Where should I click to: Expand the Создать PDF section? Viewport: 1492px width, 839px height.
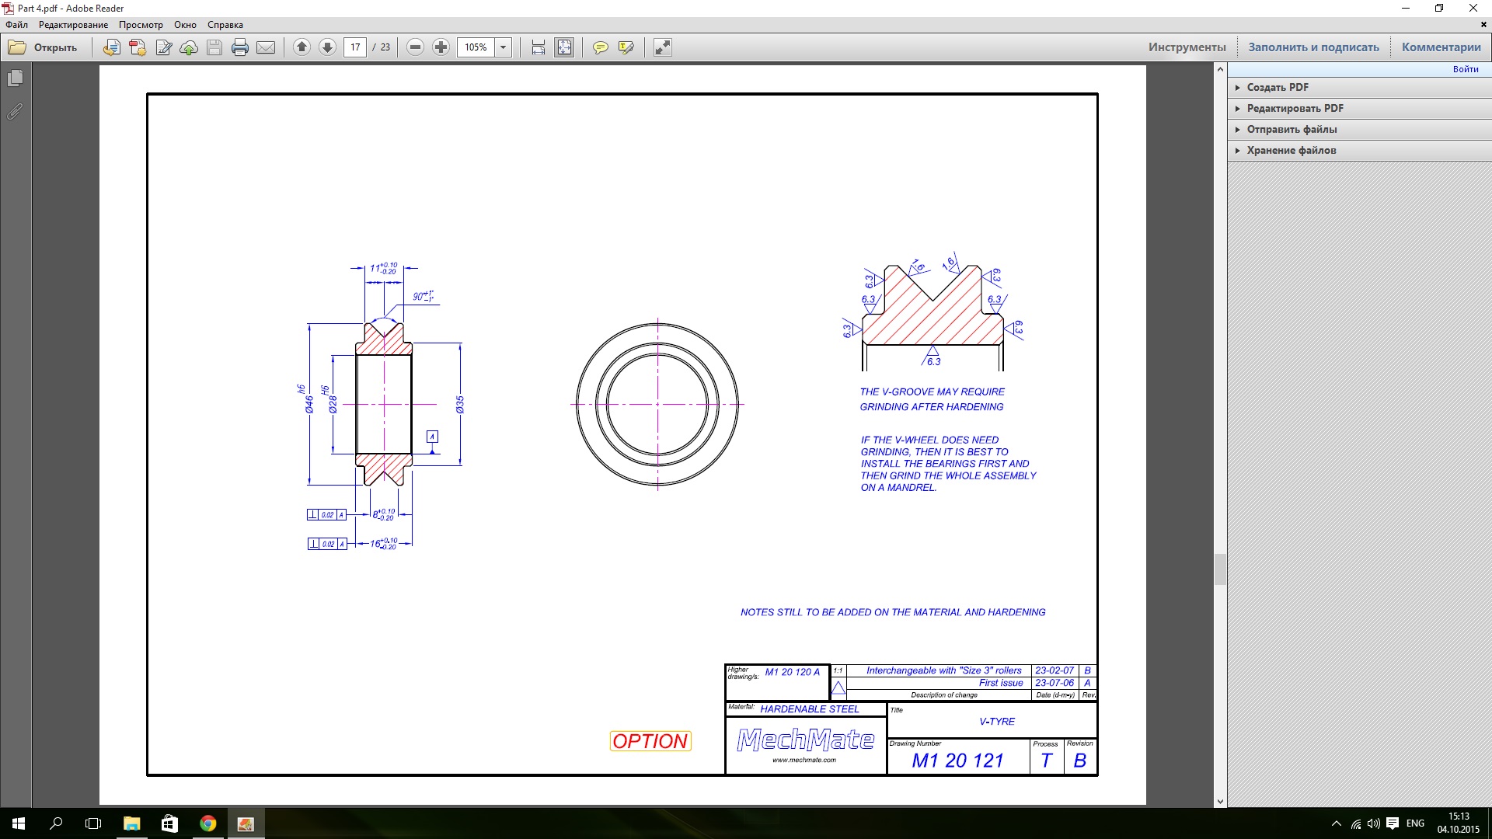[x=1278, y=87]
